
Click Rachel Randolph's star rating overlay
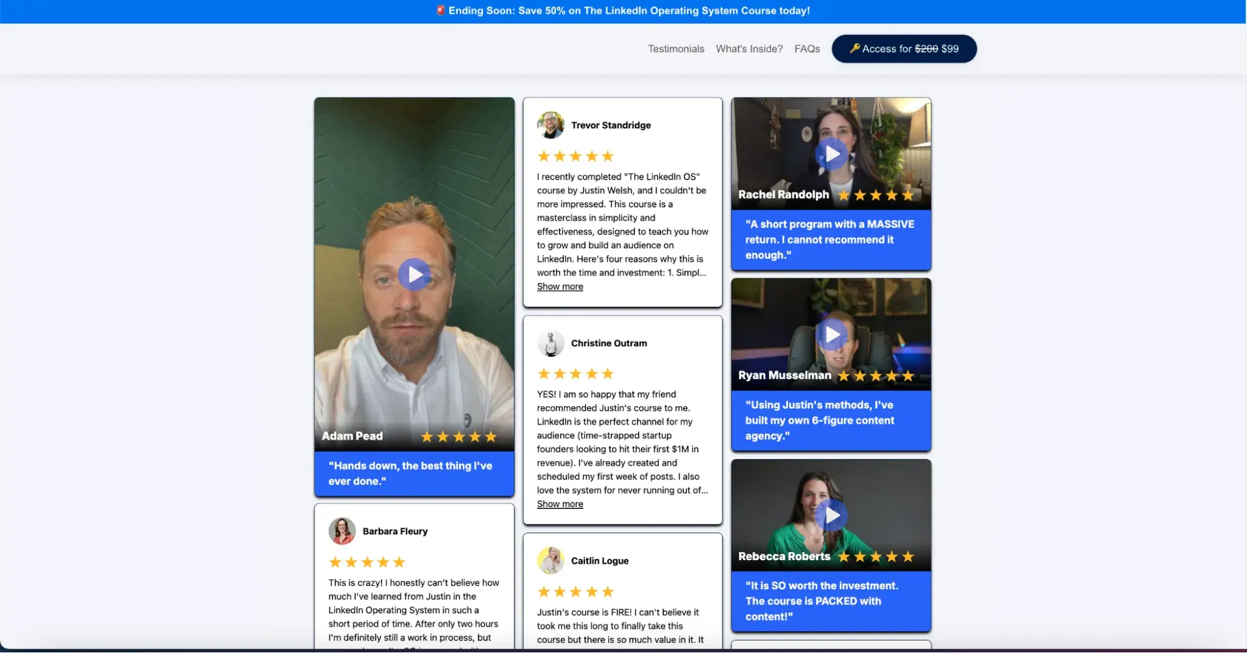click(x=876, y=196)
